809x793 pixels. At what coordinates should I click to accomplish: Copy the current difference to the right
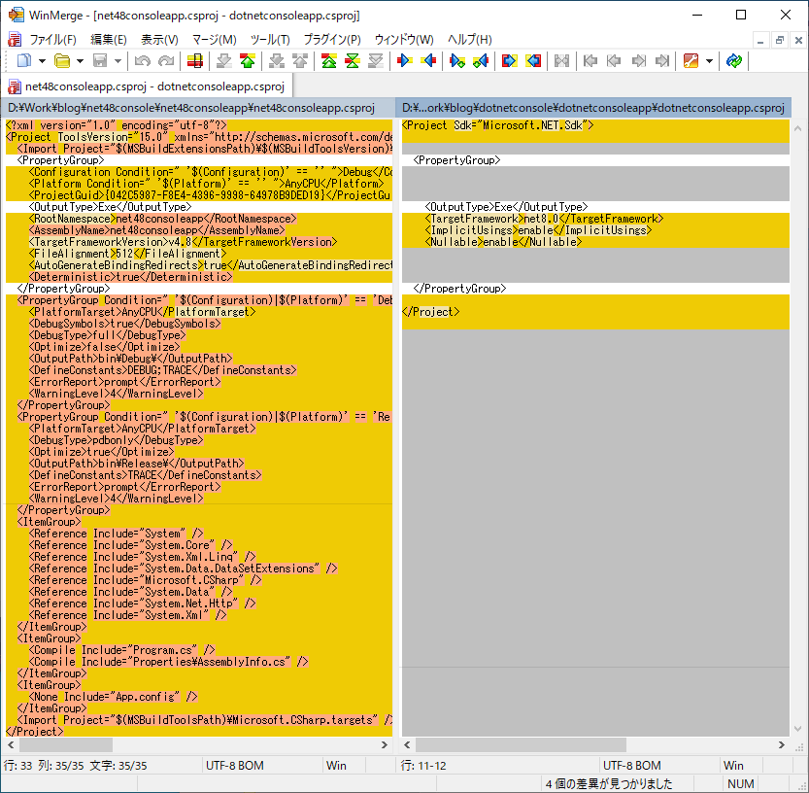pyautogui.click(x=403, y=60)
